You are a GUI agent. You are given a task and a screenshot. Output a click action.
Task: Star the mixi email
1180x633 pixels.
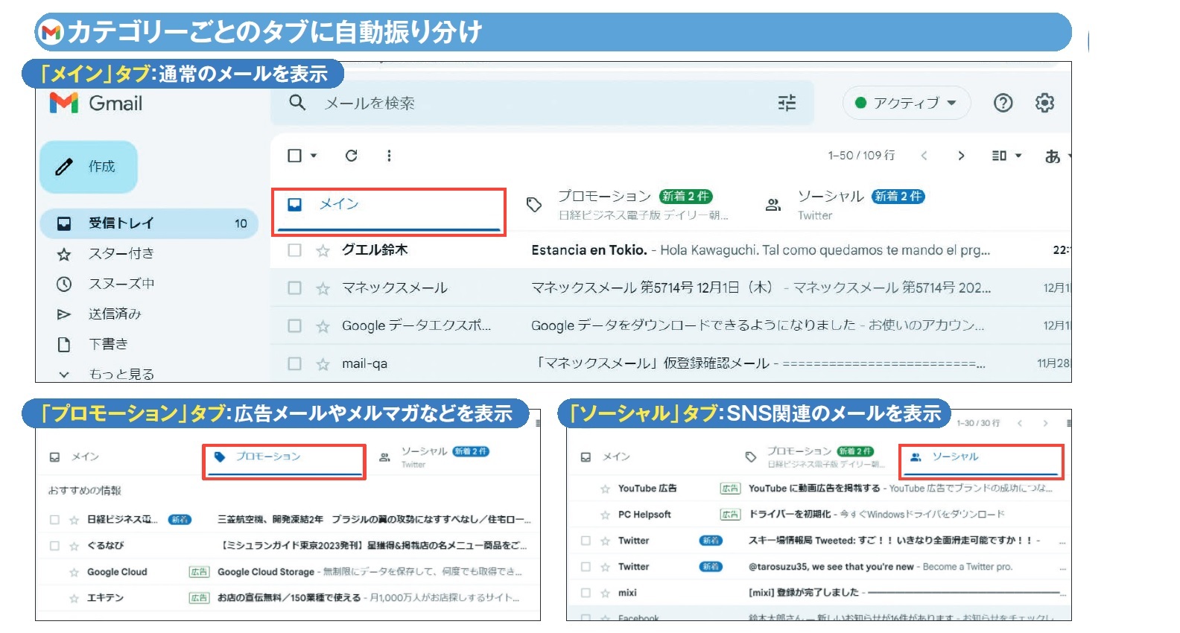(x=605, y=594)
